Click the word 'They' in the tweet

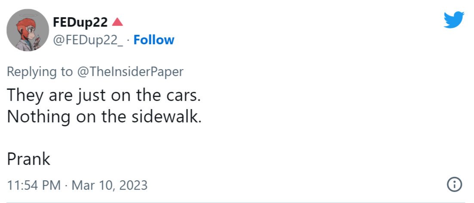point(24,95)
